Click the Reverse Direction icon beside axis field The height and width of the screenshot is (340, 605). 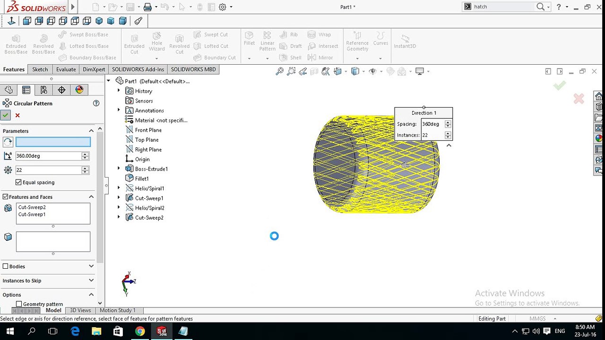pos(8,142)
